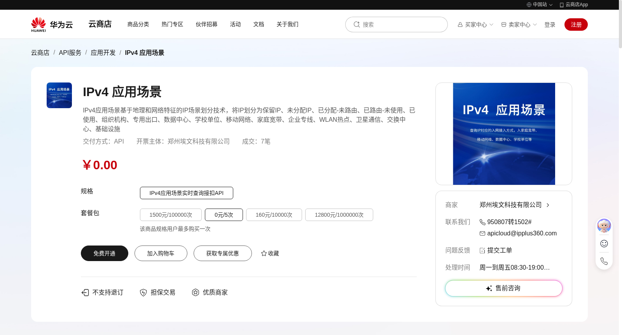Image resolution: width=622 pixels, height=335 pixels.
Task: Open the 商品分类 menu
Action: point(138,24)
